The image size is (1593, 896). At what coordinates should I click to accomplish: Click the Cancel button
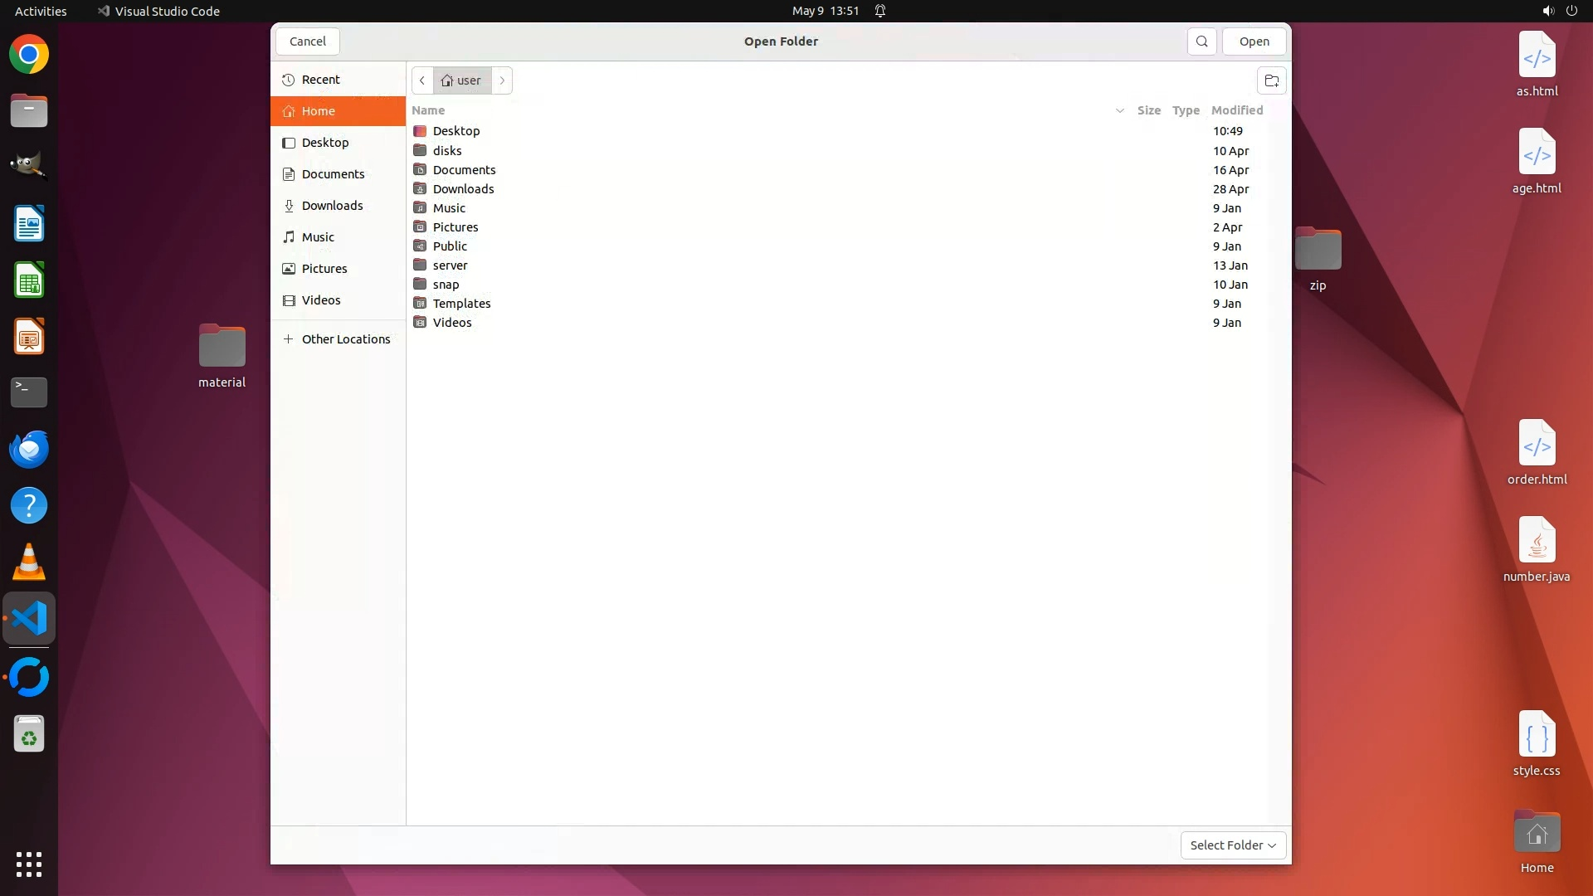[308, 41]
